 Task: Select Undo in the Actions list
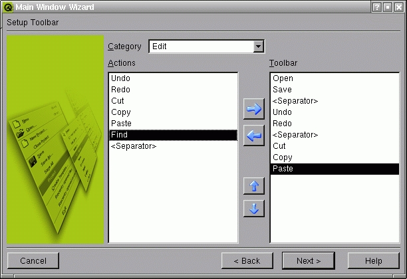121,78
